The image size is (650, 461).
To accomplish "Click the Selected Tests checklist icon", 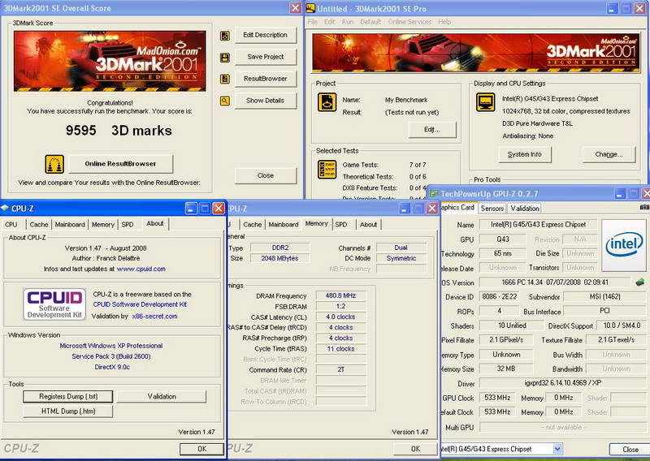I will click(327, 170).
